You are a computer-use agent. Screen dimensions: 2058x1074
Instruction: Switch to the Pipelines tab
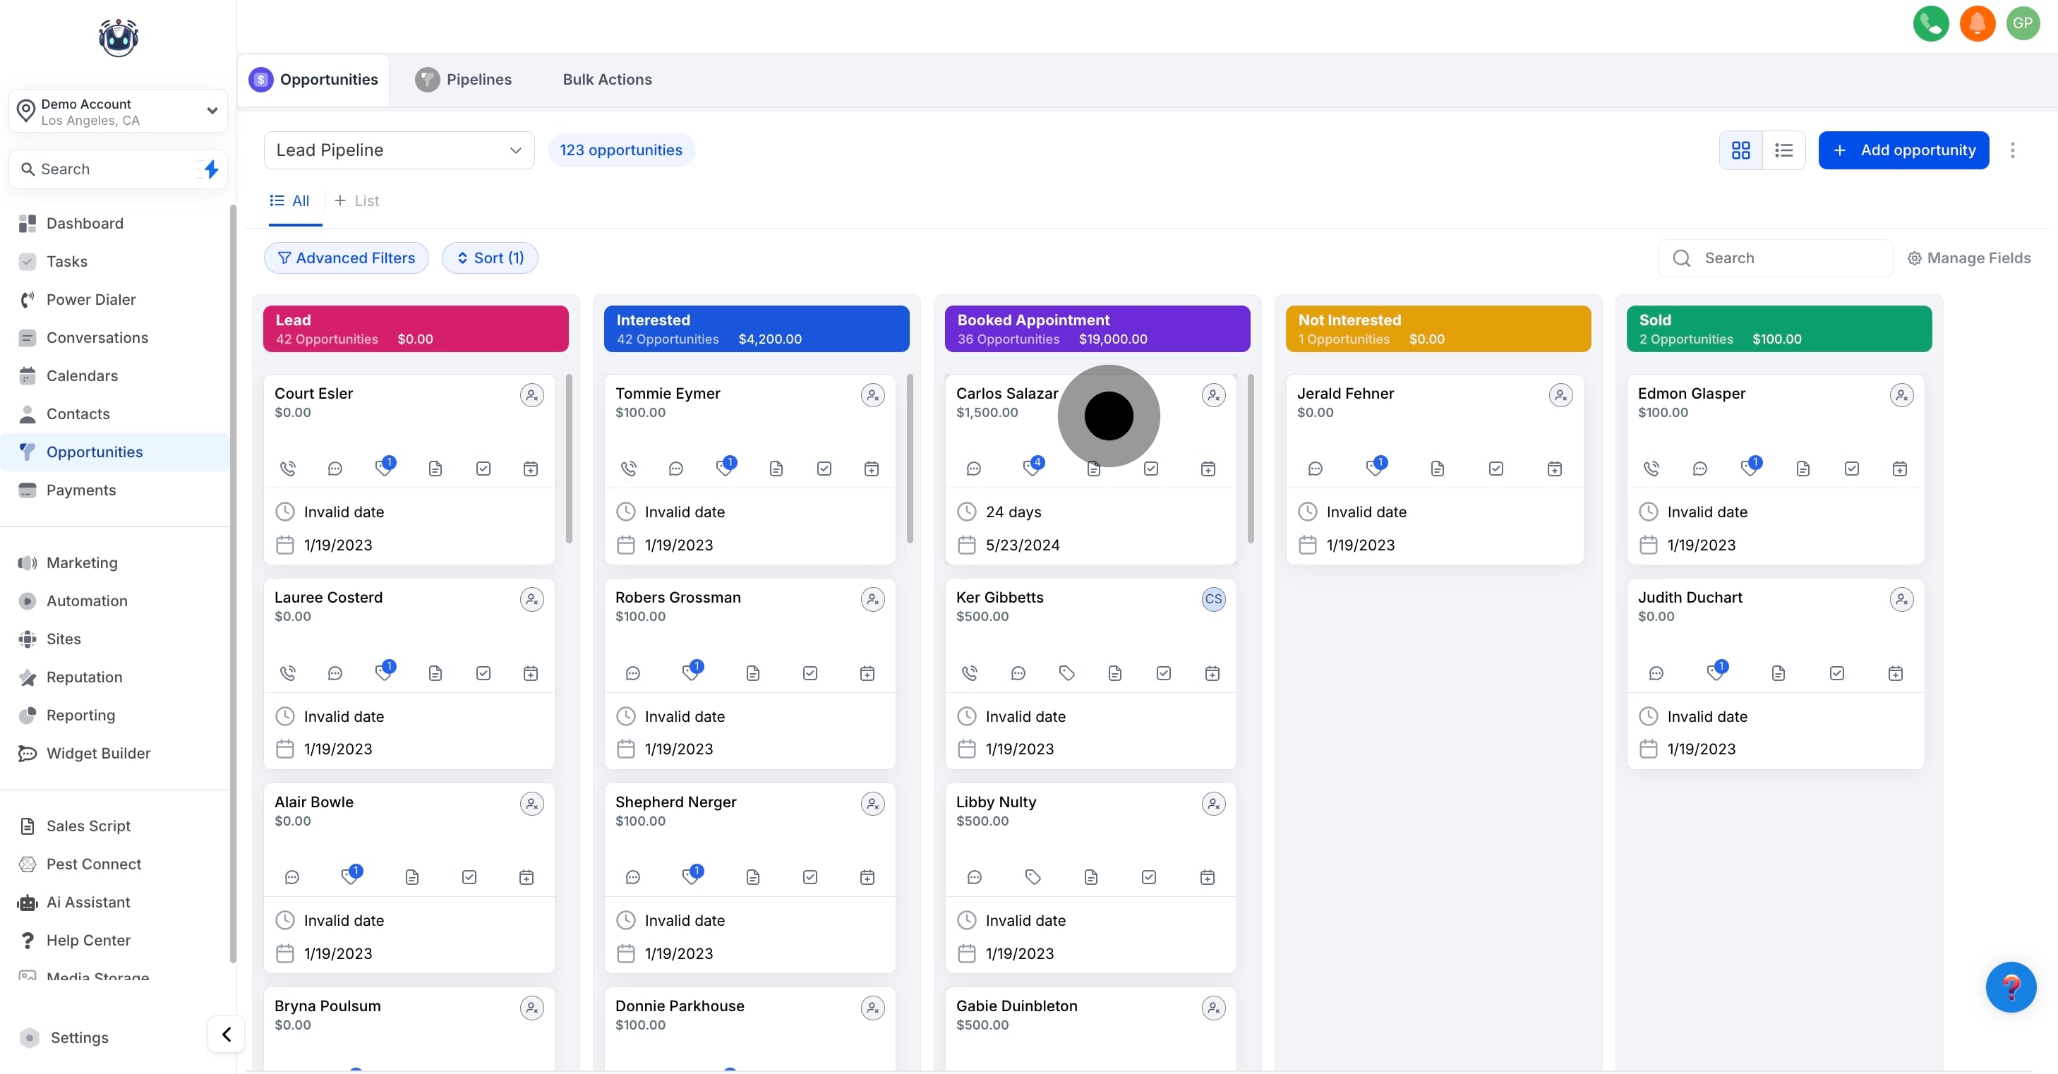point(464,79)
